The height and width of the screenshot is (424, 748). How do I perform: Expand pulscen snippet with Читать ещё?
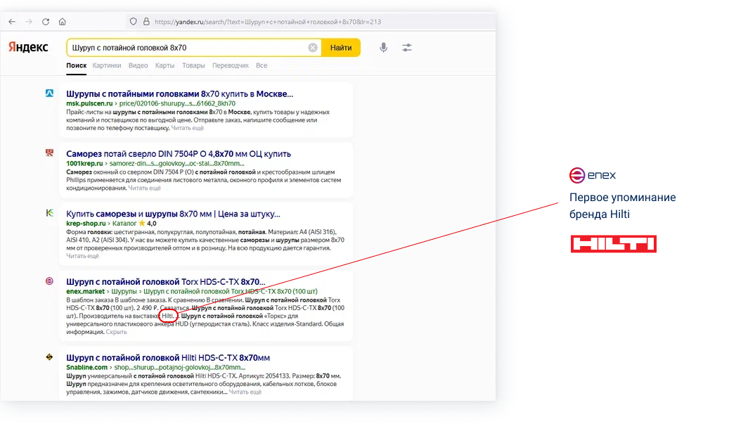188,128
